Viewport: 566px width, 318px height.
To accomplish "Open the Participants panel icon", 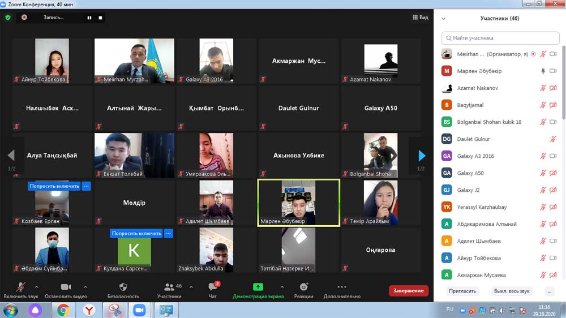I will coord(169,287).
